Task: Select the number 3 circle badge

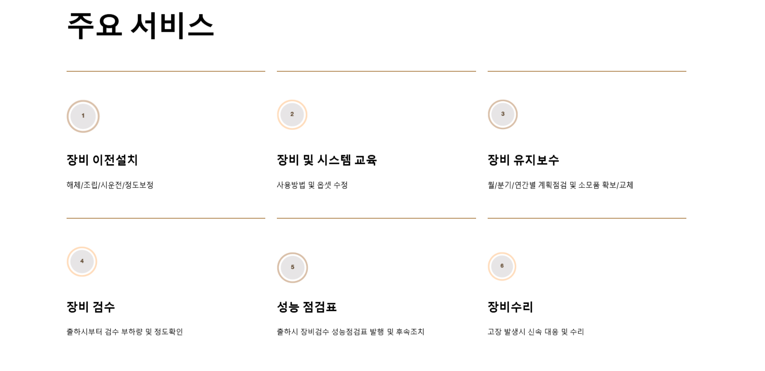Action: click(x=503, y=114)
